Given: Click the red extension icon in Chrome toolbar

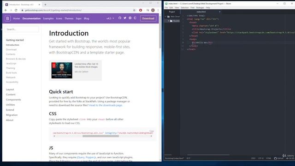Looking at the screenshot, I should (141, 10).
